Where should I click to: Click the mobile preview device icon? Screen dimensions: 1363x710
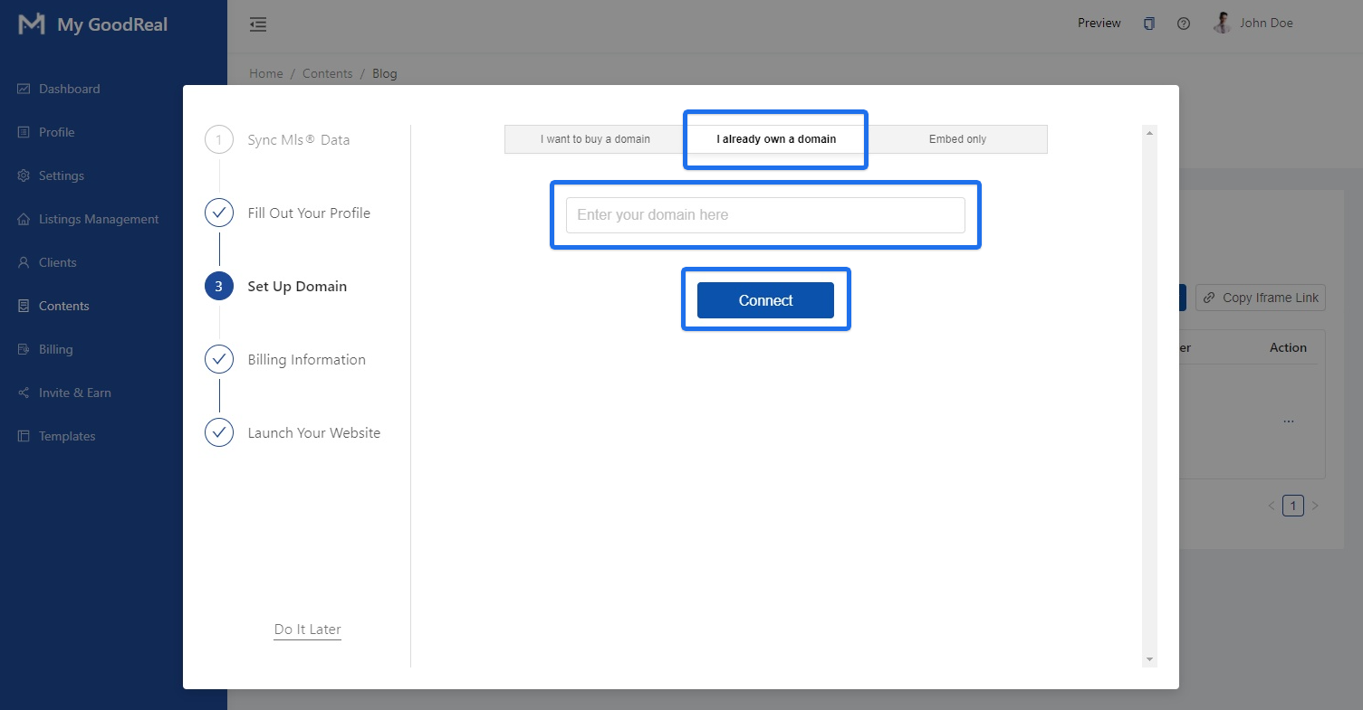[x=1148, y=24]
